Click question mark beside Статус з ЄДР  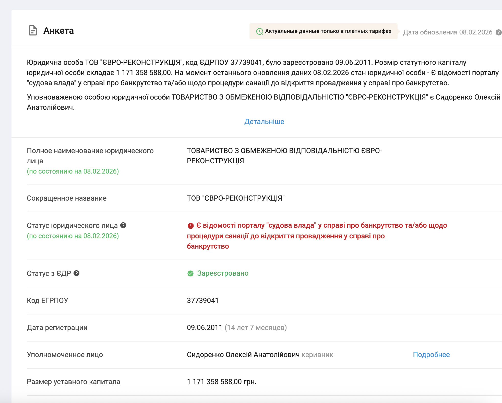pos(77,273)
